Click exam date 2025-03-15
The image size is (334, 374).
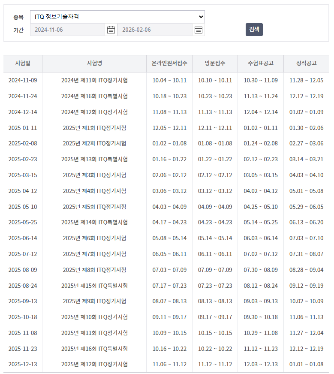tap(23, 175)
